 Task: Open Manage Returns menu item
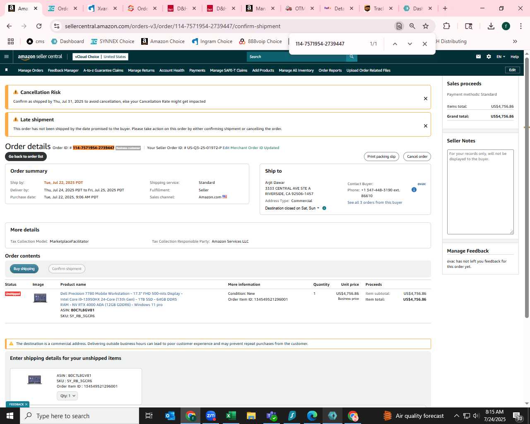coord(141,70)
